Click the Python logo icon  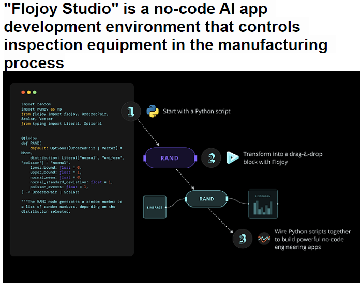(x=153, y=112)
